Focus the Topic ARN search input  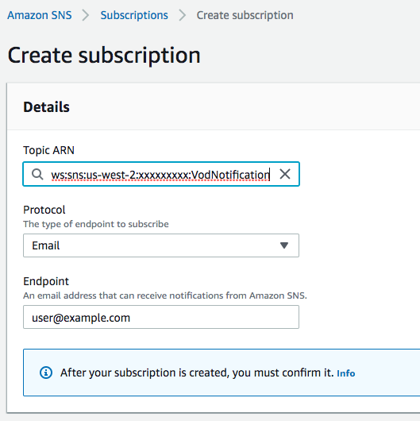point(160,174)
